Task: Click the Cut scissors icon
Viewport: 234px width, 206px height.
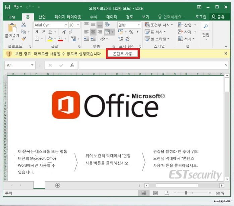Action: tap(23, 25)
